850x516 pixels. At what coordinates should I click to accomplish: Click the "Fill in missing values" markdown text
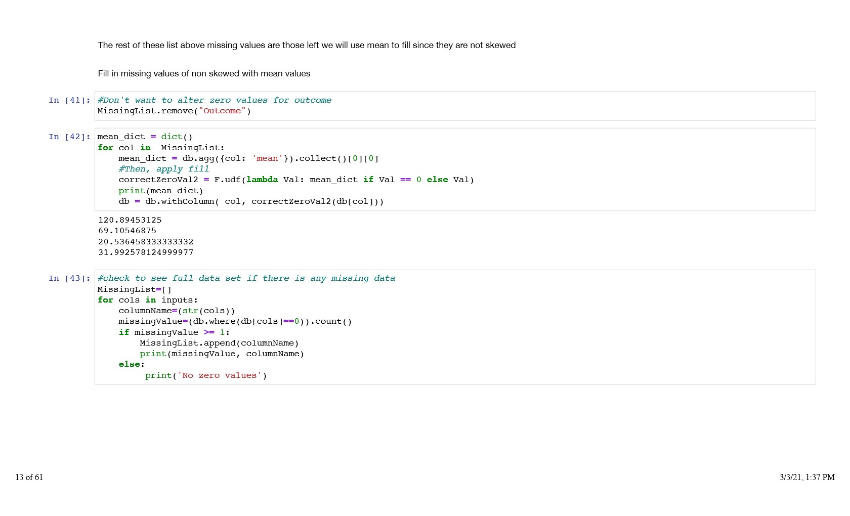(204, 73)
